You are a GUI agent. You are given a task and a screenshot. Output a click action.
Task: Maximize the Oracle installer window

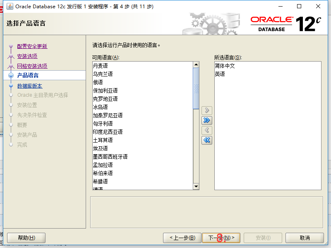[299, 6]
